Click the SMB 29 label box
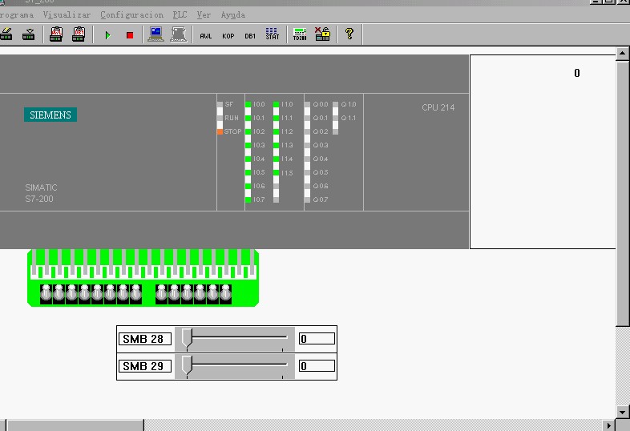This screenshot has height=431, width=630. 144,366
